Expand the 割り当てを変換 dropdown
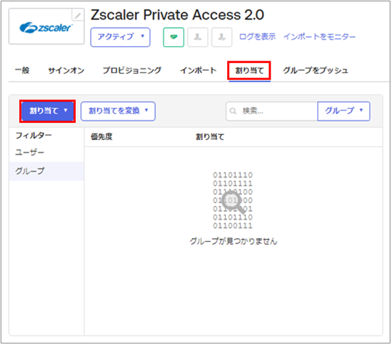 click(x=118, y=111)
